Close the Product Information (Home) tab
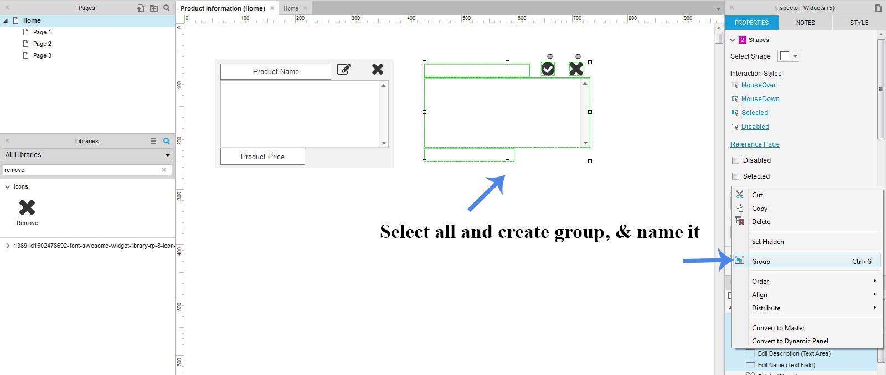 272,8
